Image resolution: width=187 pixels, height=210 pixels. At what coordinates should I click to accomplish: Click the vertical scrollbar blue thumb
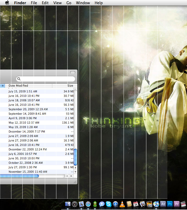point(75,157)
